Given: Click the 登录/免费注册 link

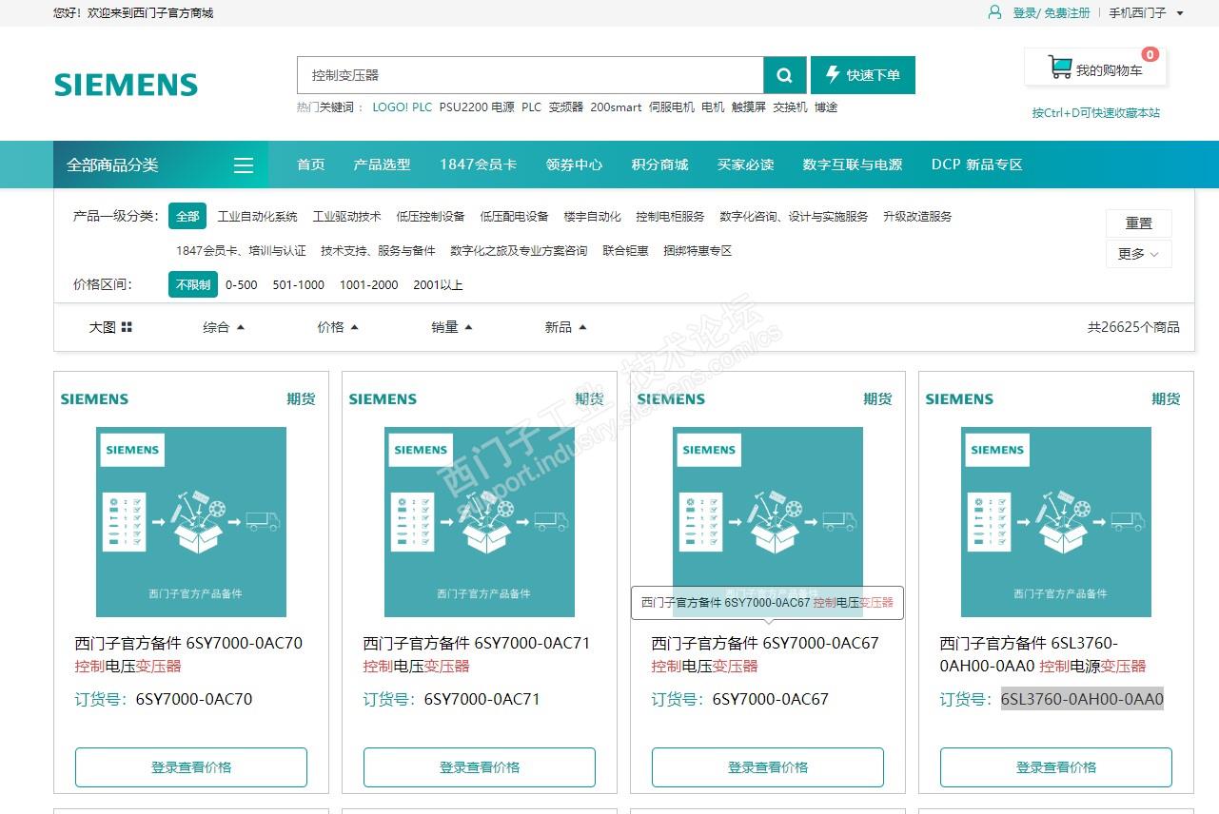Looking at the screenshot, I should [x=1052, y=13].
